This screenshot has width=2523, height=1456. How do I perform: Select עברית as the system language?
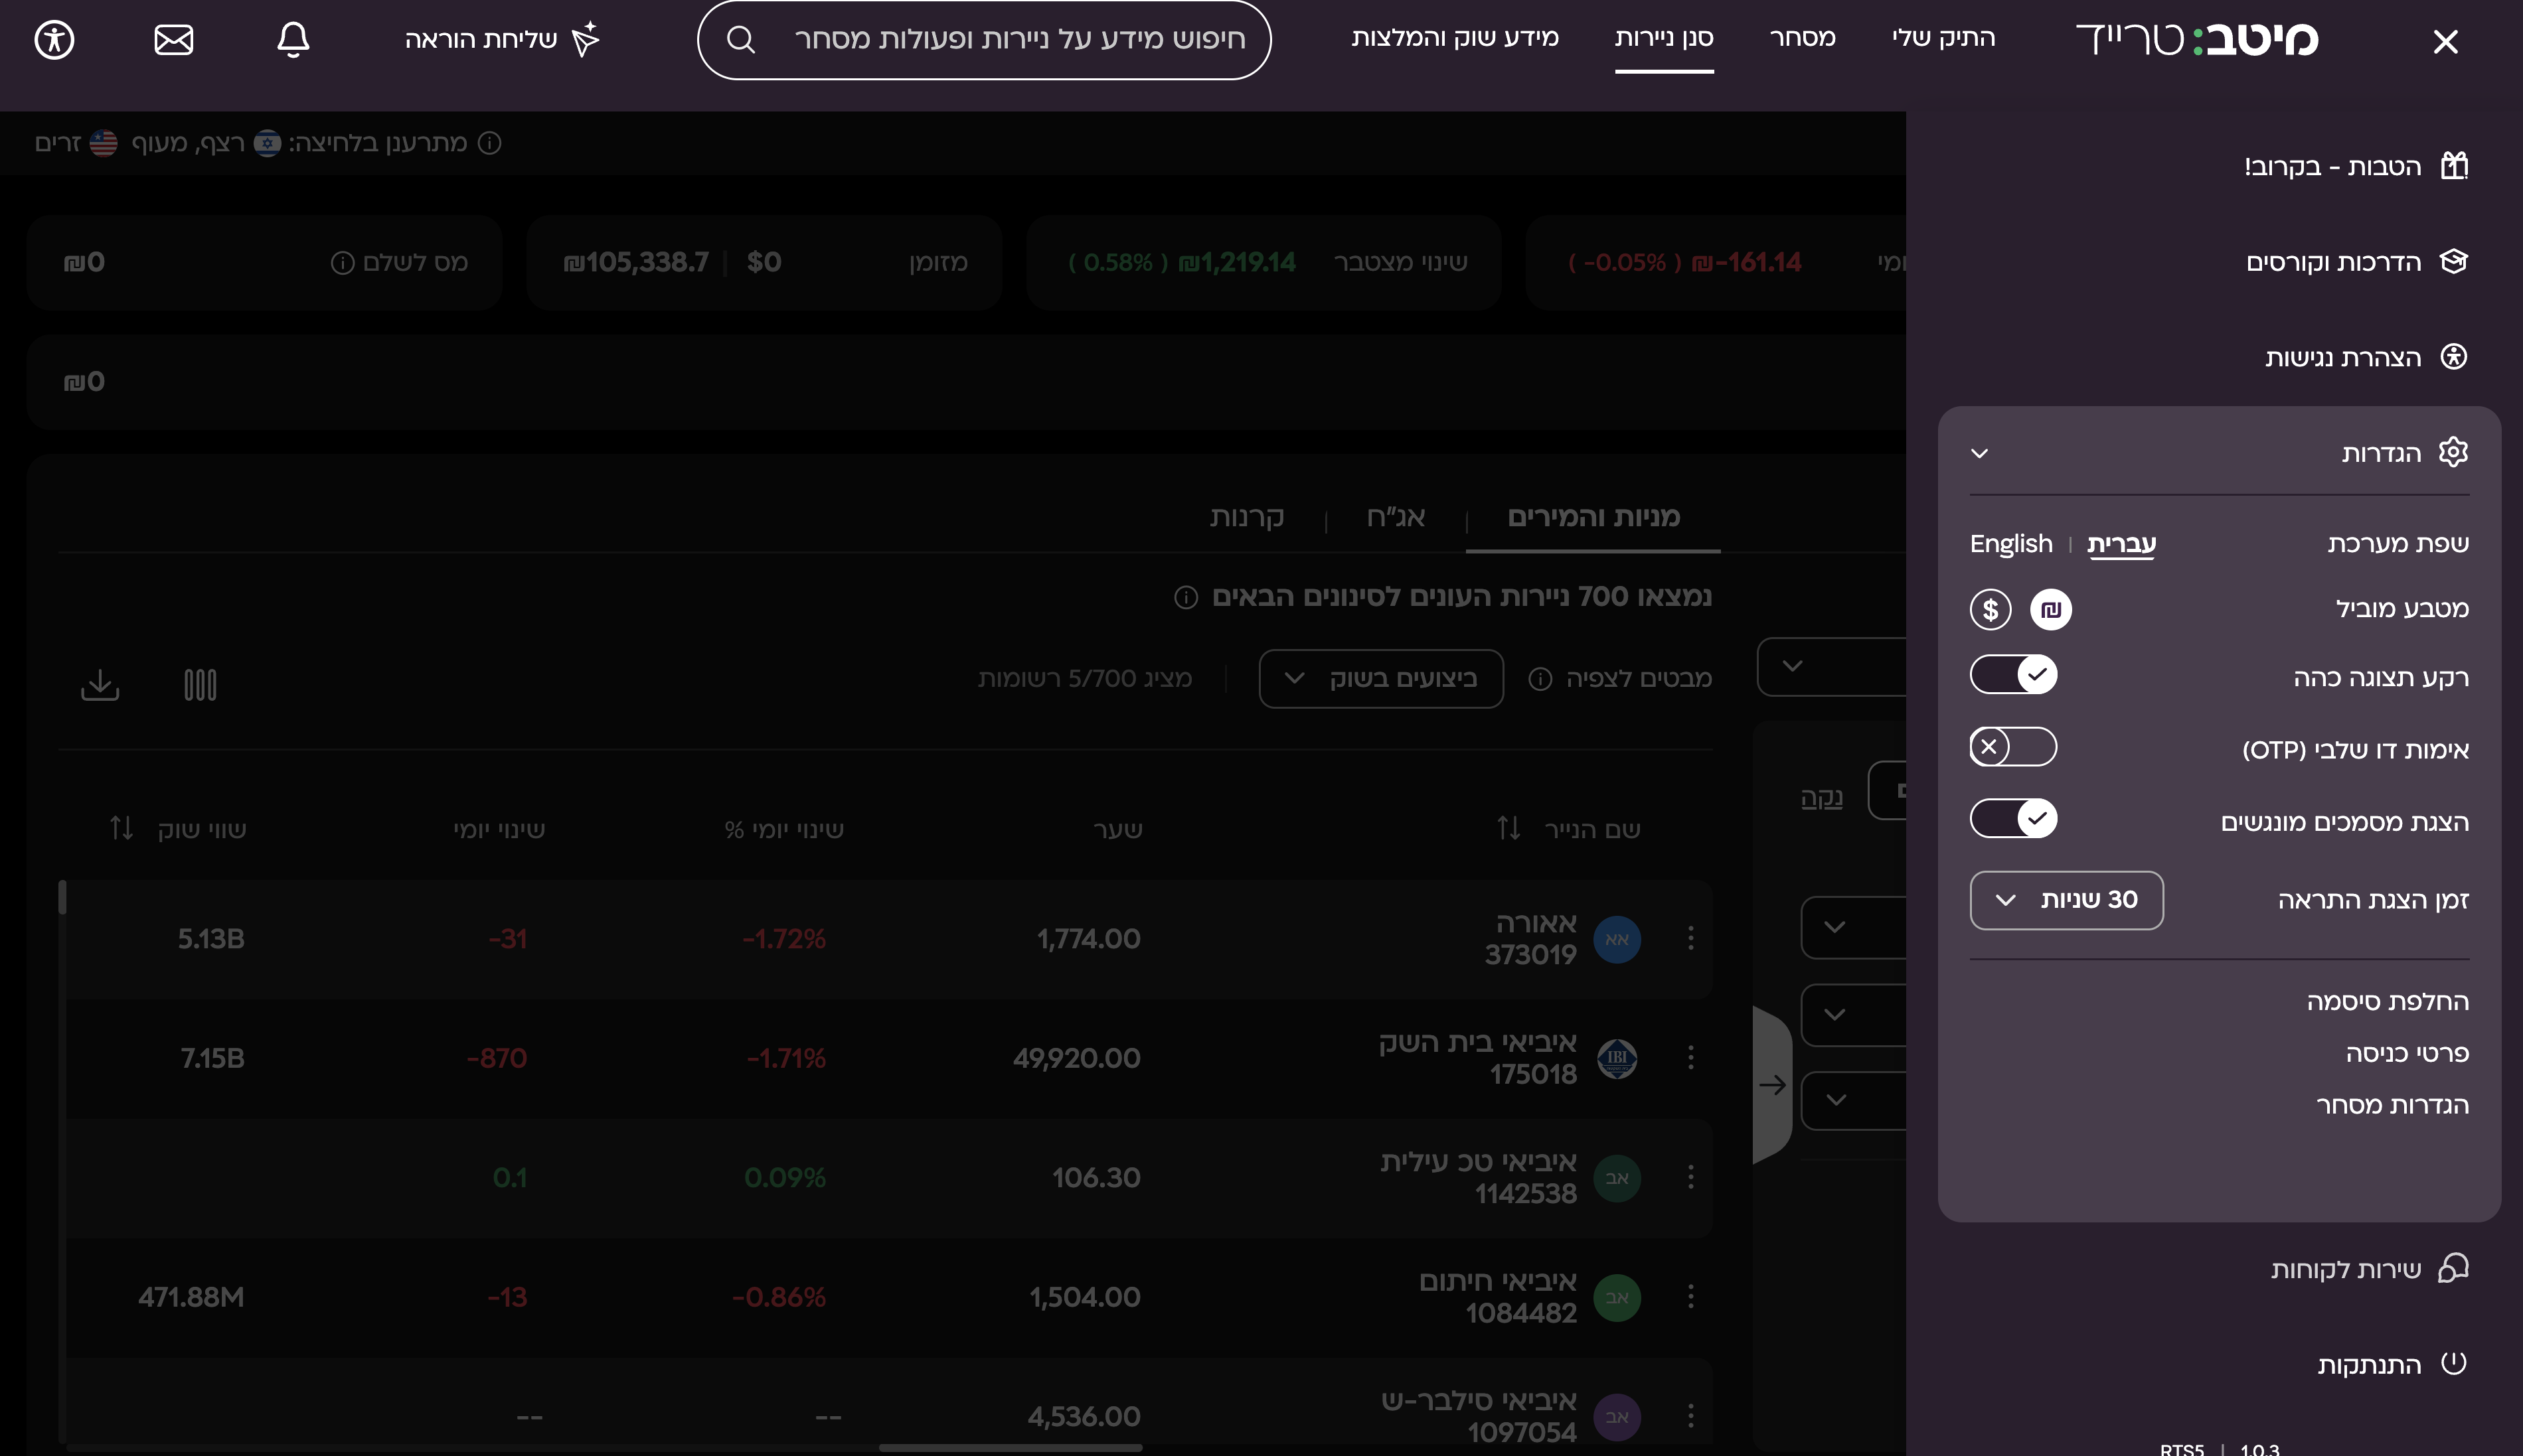coord(2121,544)
